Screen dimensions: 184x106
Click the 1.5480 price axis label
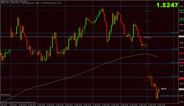tap(181, 19)
